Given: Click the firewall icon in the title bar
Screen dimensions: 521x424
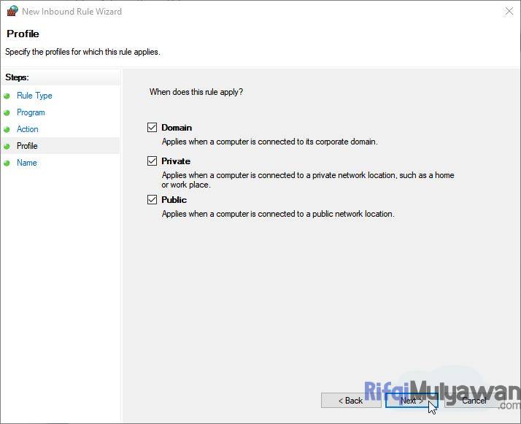Looking at the screenshot, I should click(12, 11).
